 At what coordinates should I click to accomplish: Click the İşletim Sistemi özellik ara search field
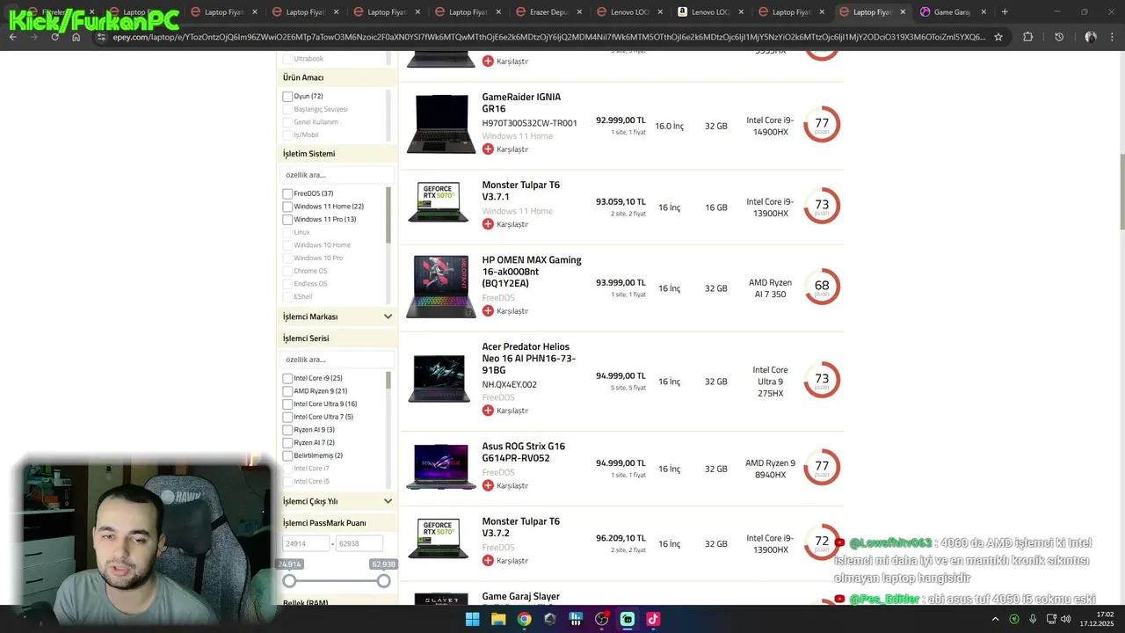pyautogui.click(x=337, y=175)
